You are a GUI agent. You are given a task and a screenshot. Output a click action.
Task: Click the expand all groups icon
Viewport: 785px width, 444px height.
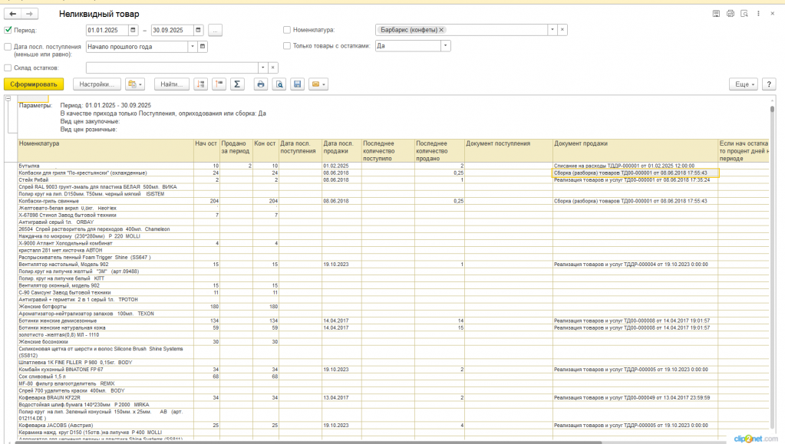201,84
